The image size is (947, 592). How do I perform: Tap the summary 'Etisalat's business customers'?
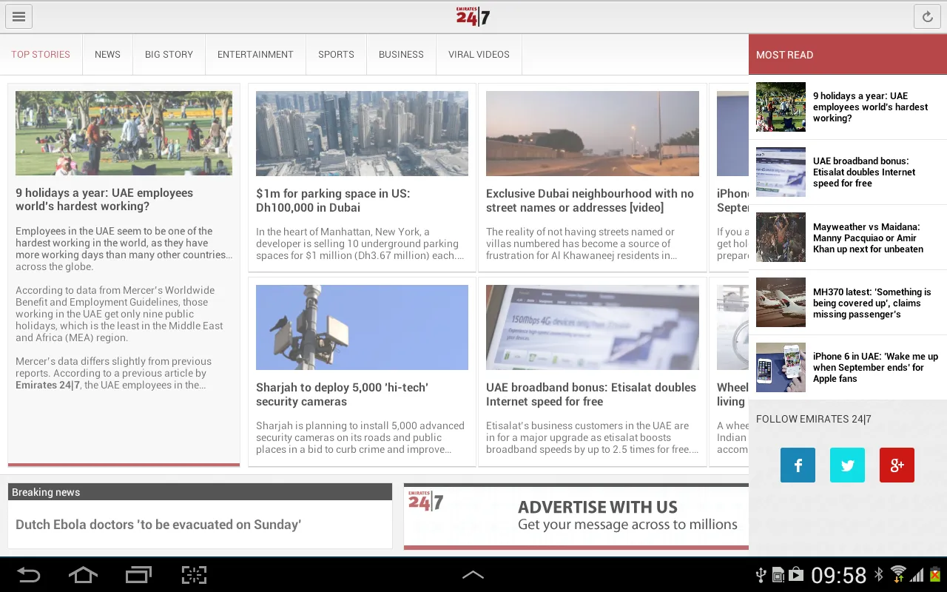(x=592, y=437)
